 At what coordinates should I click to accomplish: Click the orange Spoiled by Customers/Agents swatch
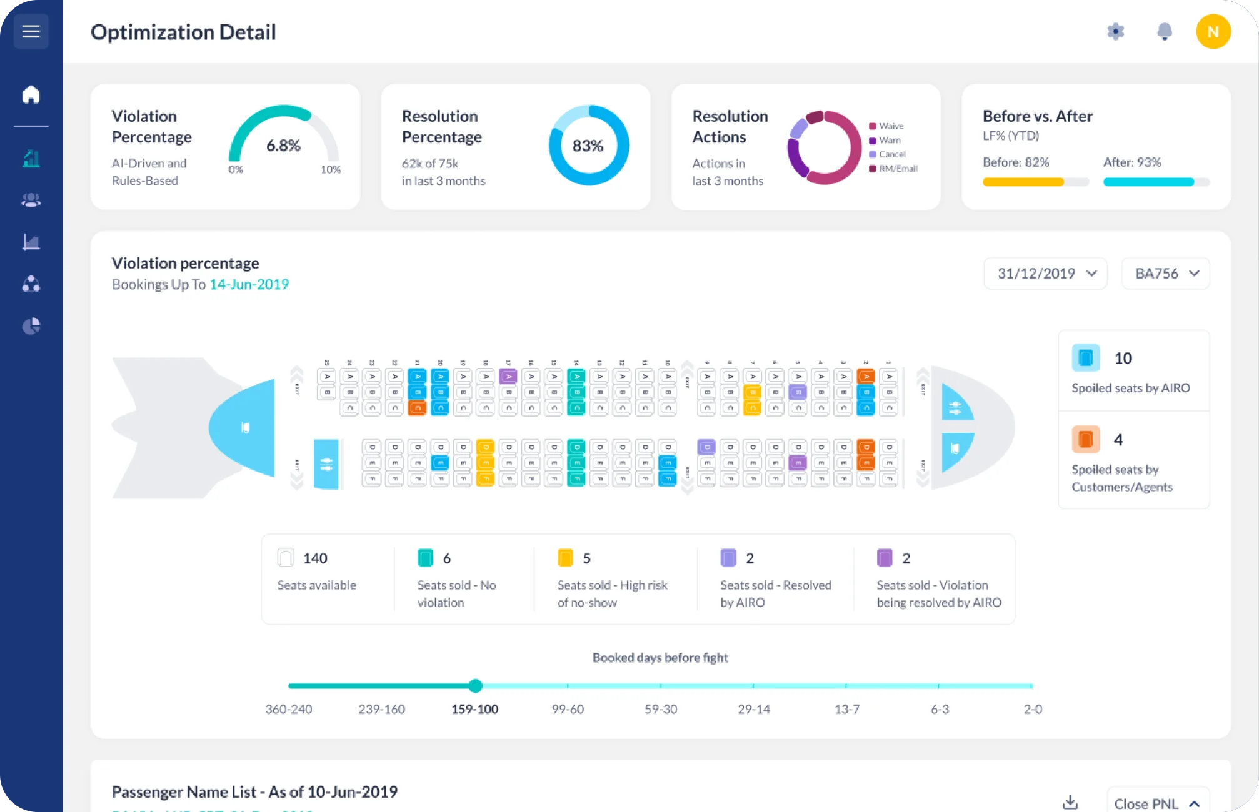coord(1086,440)
